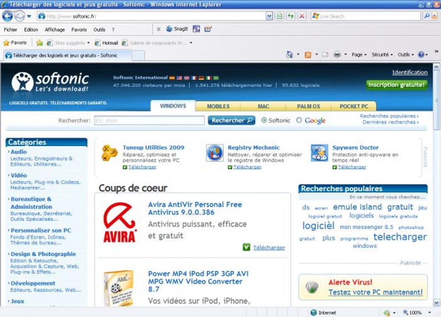The height and width of the screenshot is (317, 441).
Task: Click the Spyware Doctor product icon
Action: point(319,153)
